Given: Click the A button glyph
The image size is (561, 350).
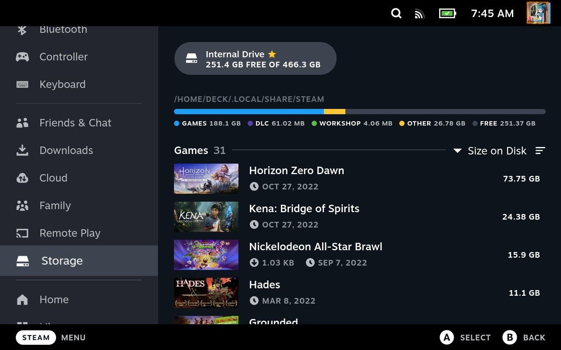Looking at the screenshot, I should 447,337.
